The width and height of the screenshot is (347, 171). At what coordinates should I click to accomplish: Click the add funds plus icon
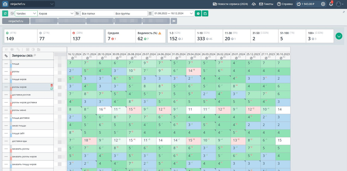click(x=323, y=4)
